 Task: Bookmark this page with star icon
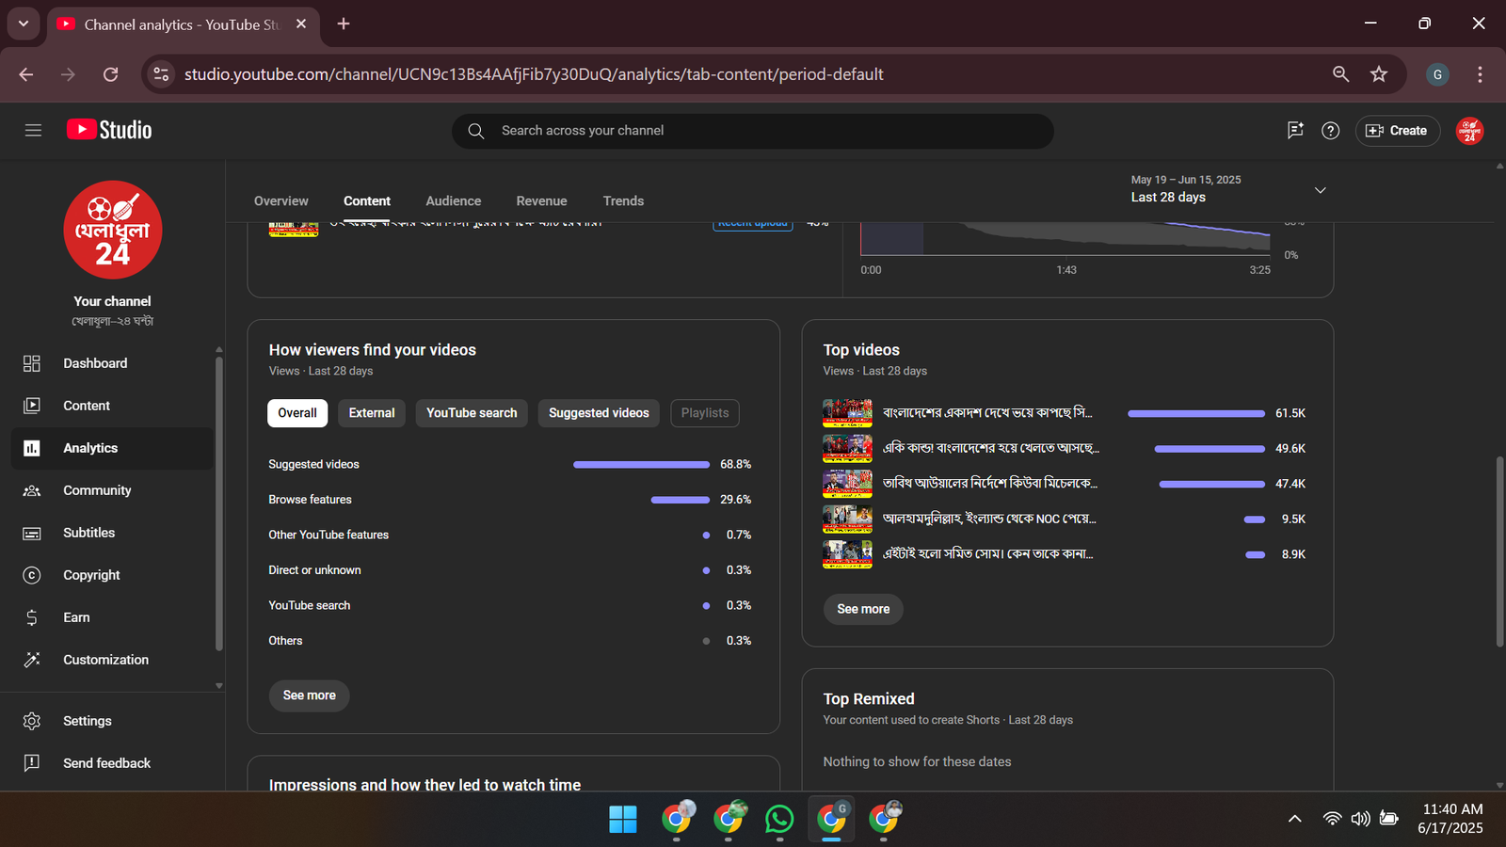click(1379, 74)
